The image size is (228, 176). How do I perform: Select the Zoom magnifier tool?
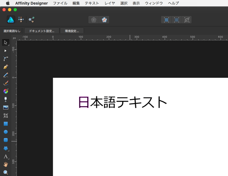click(x=6, y=172)
